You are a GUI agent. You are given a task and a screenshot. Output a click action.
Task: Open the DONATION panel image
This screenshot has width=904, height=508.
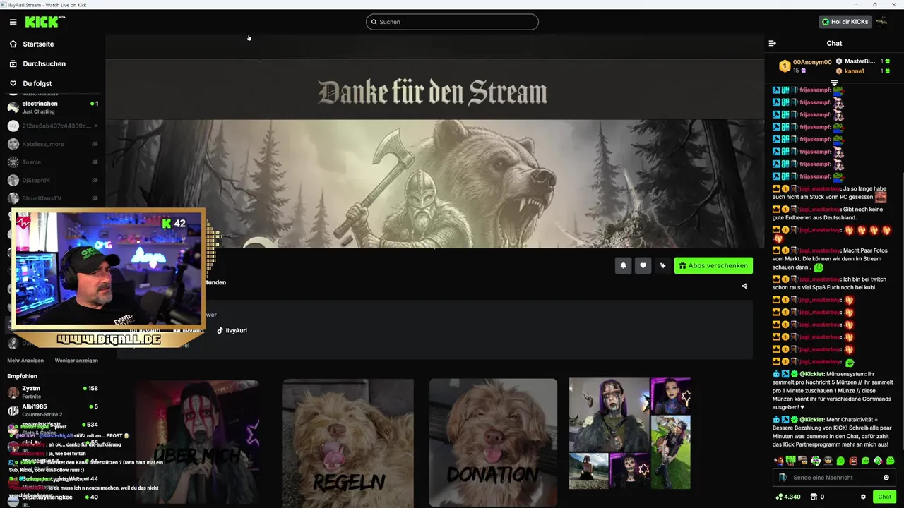tap(493, 442)
